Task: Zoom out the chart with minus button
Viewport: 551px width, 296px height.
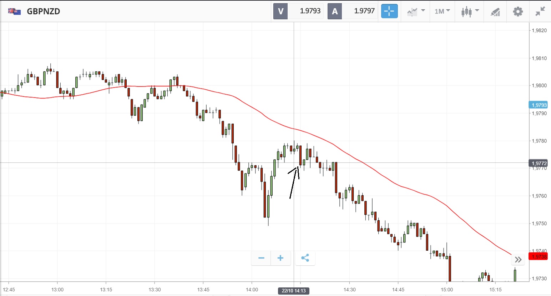Action: click(x=261, y=258)
